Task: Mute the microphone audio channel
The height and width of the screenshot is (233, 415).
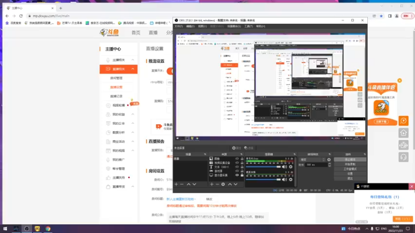Action: (x=284, y=167)
